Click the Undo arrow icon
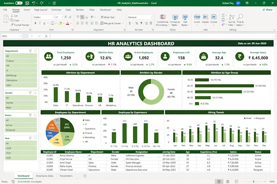The image size is (277, 184). coord(33,3)
